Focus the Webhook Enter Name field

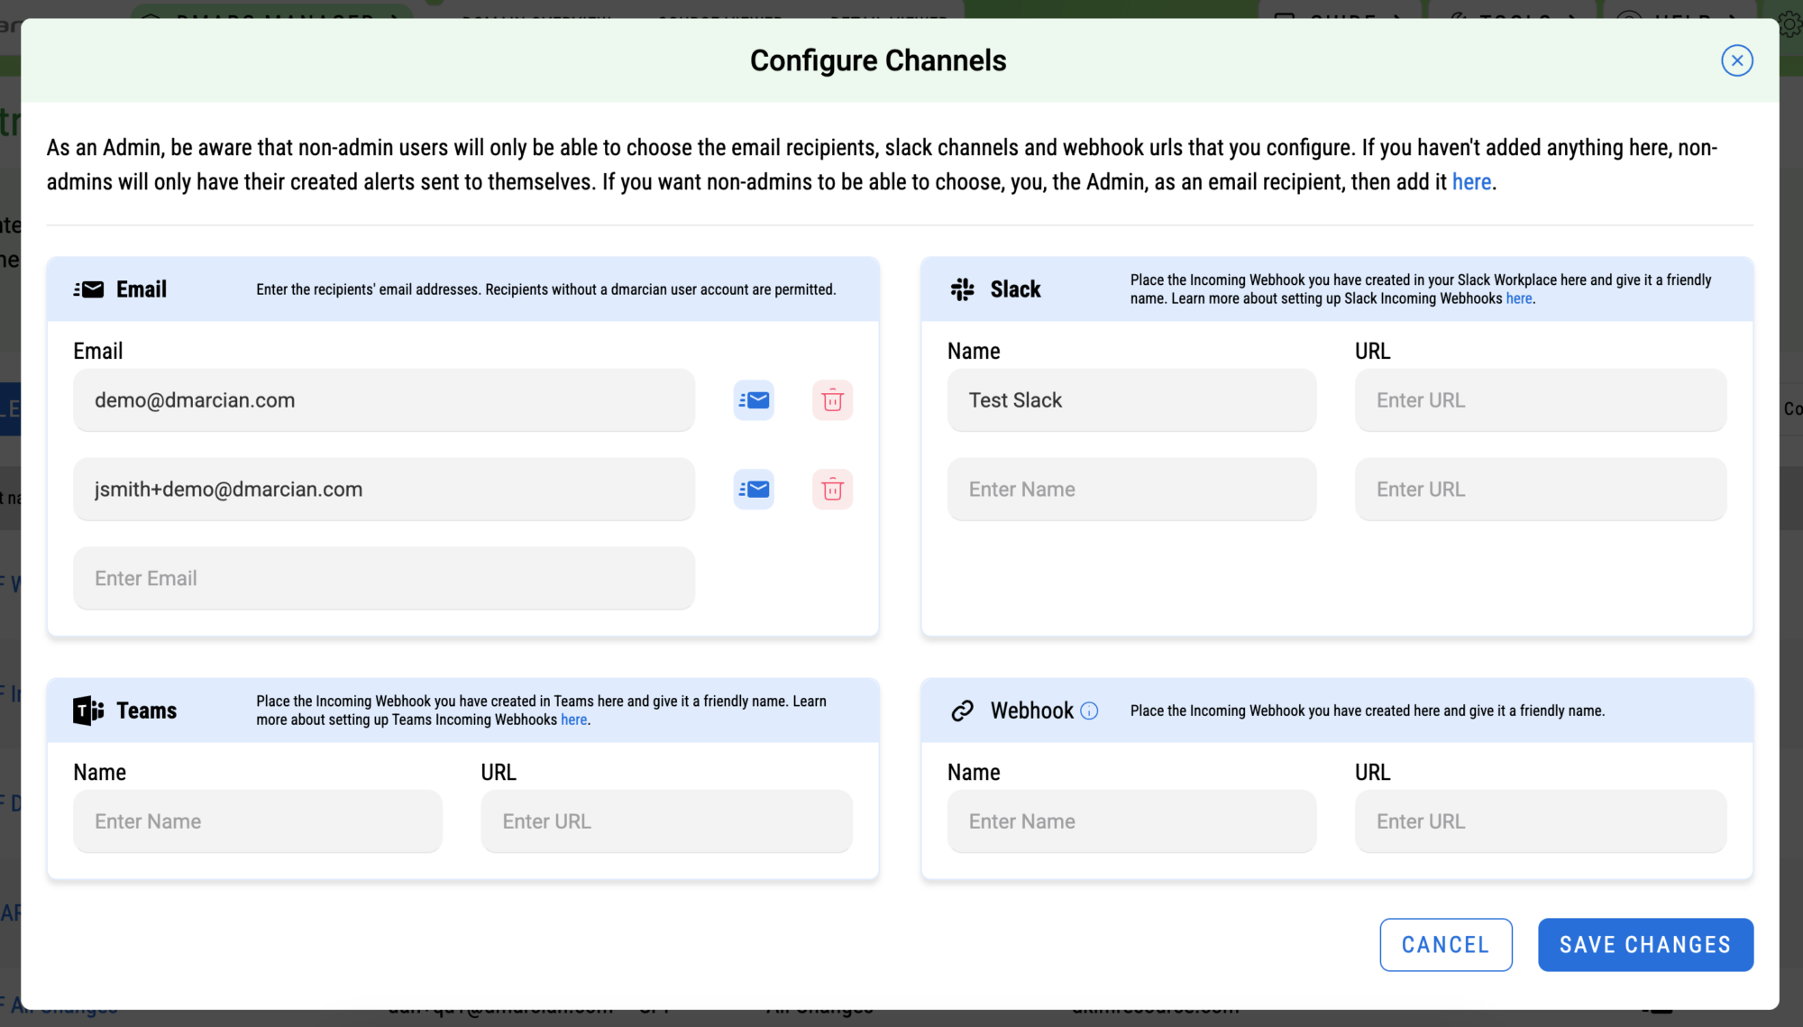point(1131,821)
